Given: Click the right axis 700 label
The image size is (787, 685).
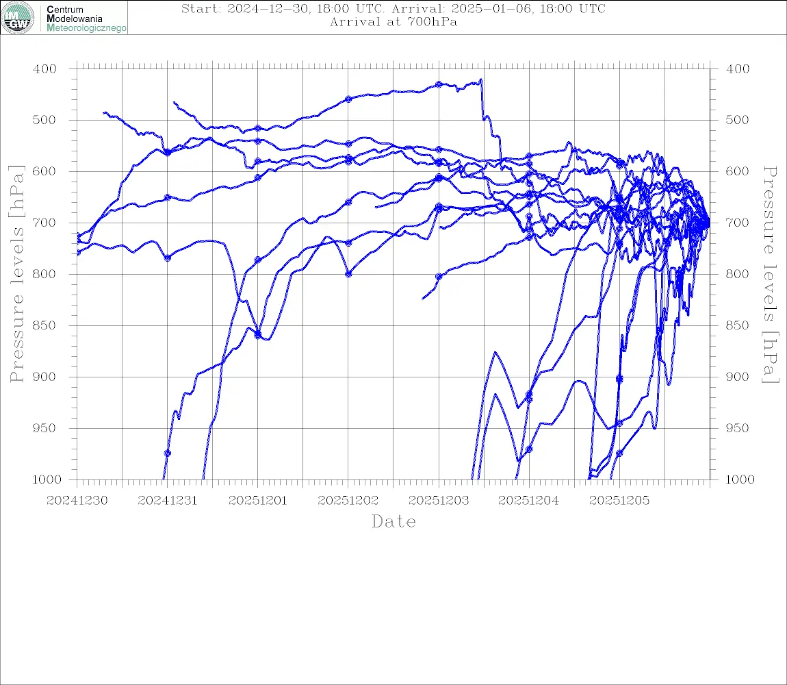Looking at the screenshot, I should coord(737,223).
